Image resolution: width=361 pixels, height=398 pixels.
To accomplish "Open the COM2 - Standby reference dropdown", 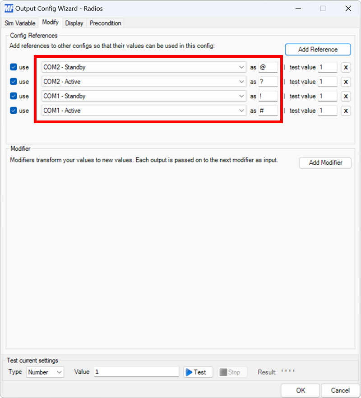I will pos(241,67).
